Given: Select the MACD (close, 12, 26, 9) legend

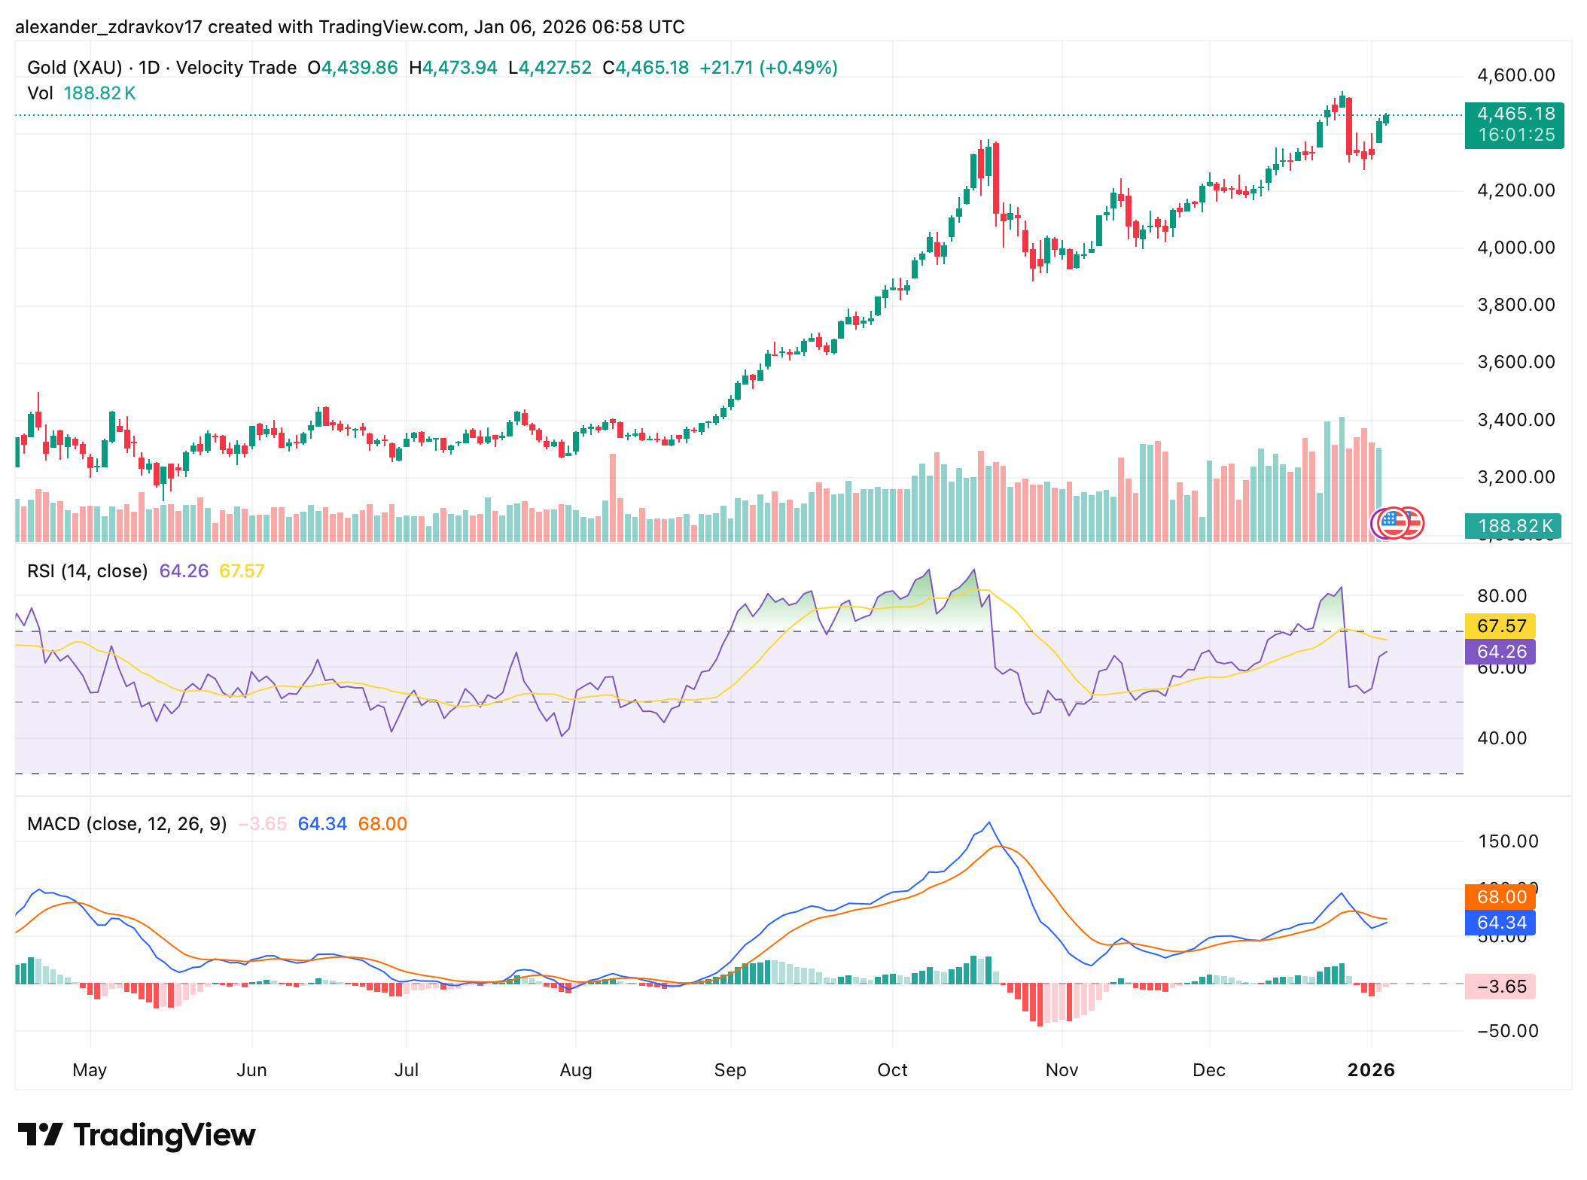Looking at the screenshot, I should (126, 824).
